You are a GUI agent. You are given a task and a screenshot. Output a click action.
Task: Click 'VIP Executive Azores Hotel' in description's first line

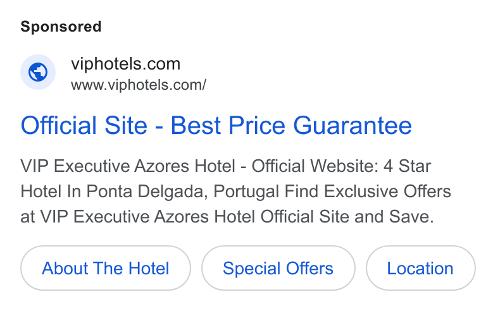tap(128, 166)
